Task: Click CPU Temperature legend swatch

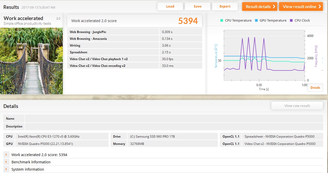Action: pos(222,21)
